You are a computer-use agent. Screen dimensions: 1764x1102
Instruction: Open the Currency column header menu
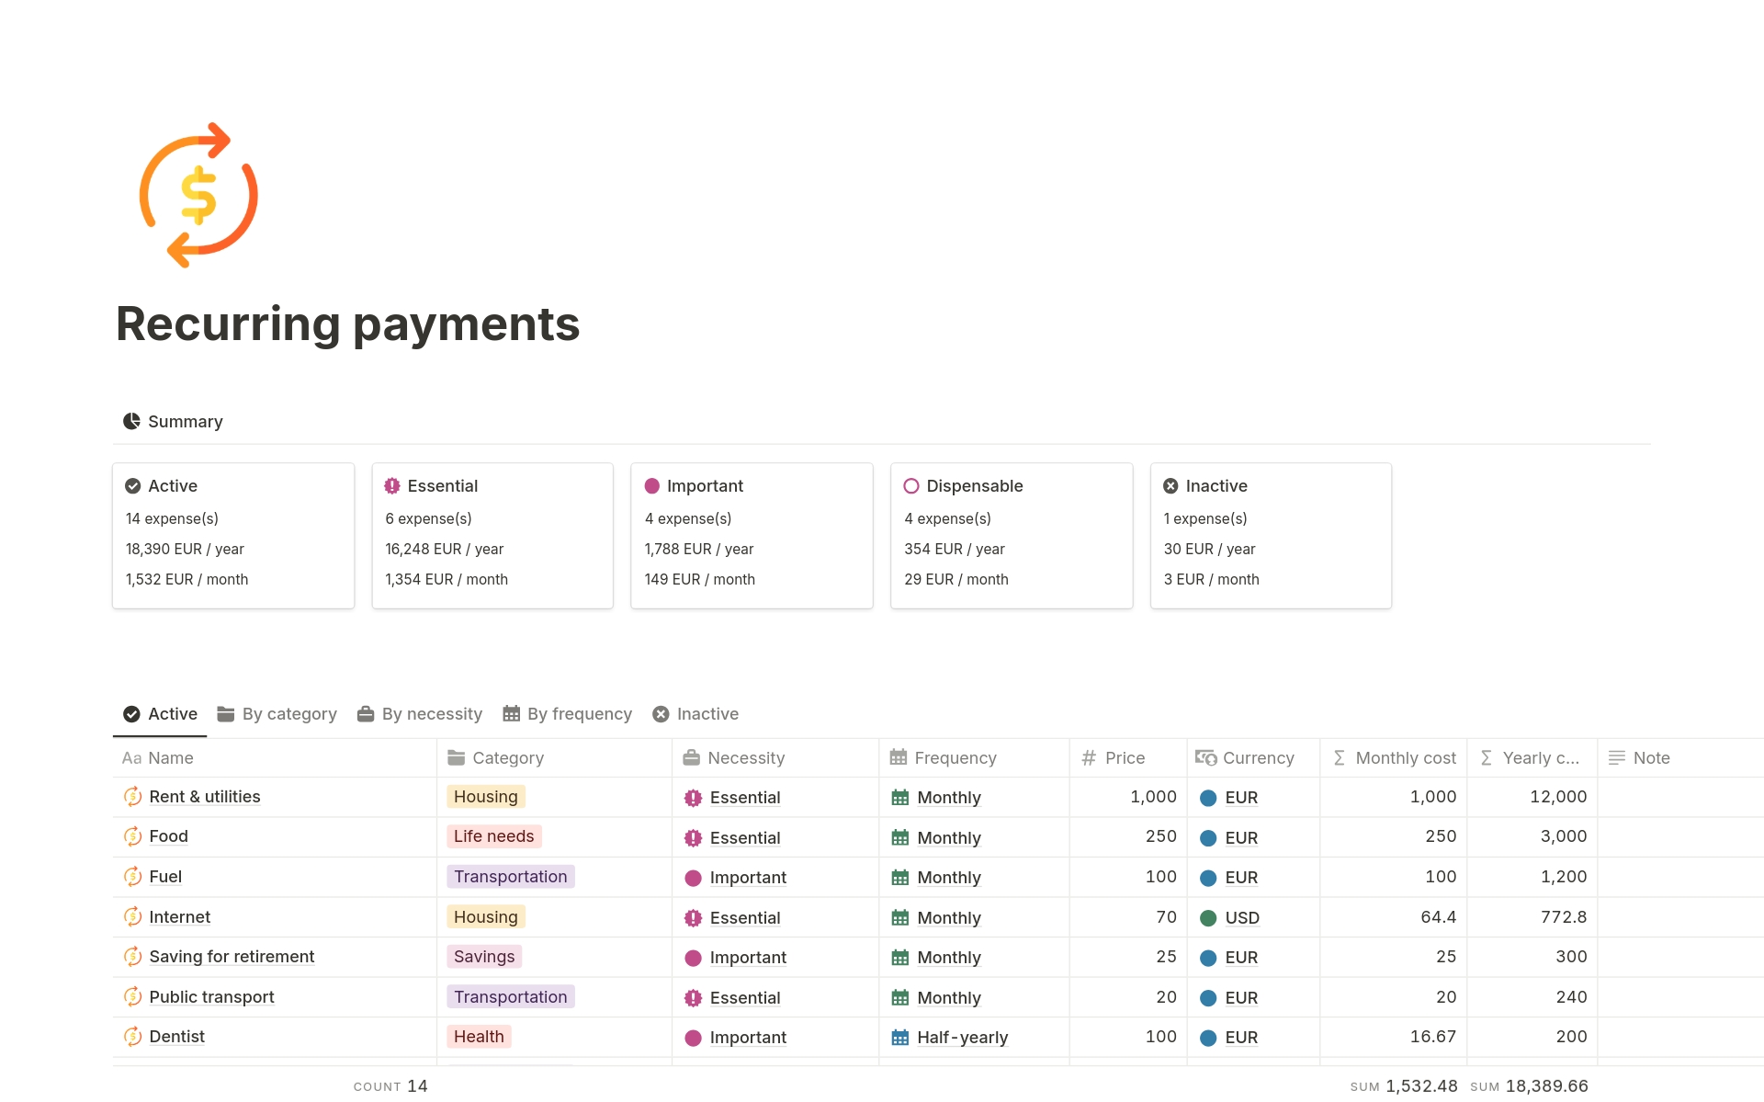click(1257, 758)
